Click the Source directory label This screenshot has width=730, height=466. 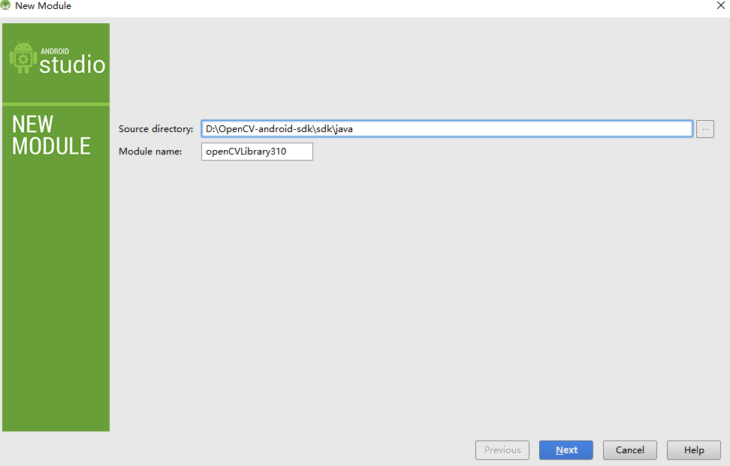pyautogui.click(x=156, y=129)
